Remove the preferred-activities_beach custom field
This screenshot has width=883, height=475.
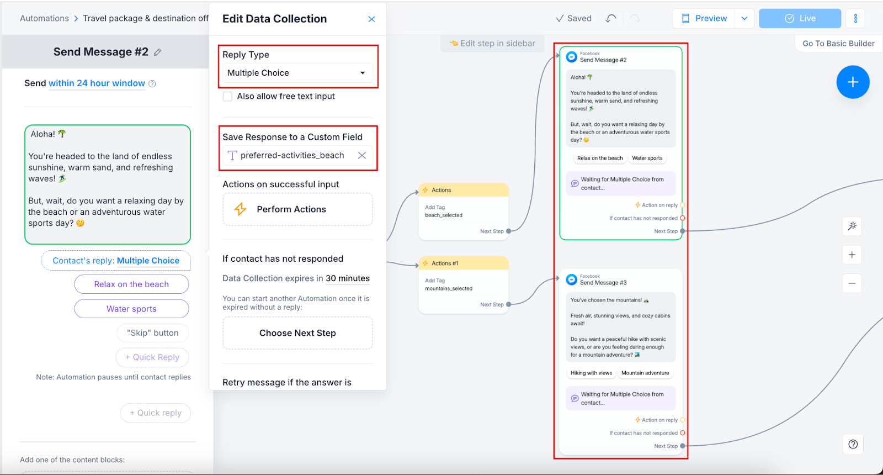pos(362,155)
